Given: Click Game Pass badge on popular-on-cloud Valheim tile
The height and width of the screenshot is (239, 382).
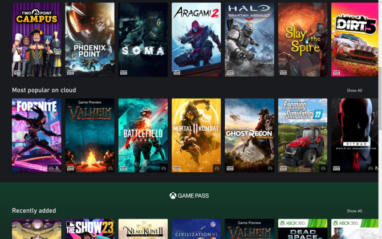Looking at the screenshot, I should tap(70, 168).
